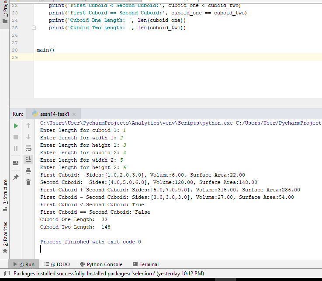Click the 'Cuboid One Length: 22' output line
Image resolution: width=322 pixels, height=281 pixels.
pos(74,219)
